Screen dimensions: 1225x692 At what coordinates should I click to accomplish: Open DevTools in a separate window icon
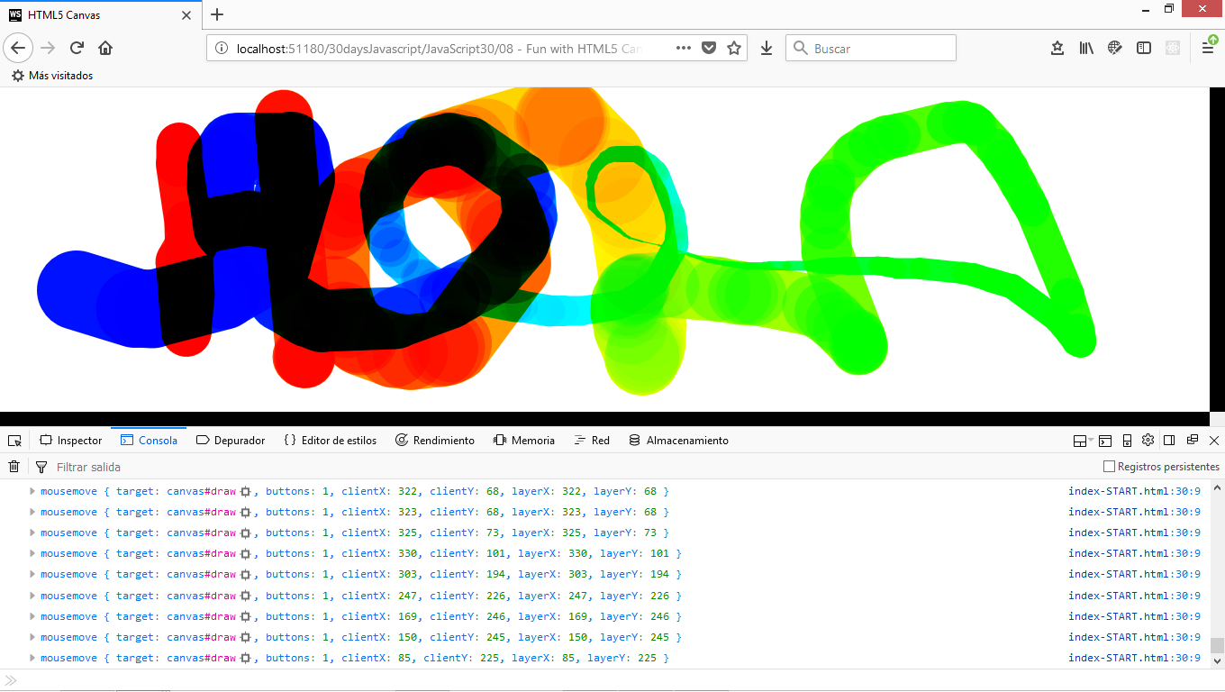[1191, 441]
